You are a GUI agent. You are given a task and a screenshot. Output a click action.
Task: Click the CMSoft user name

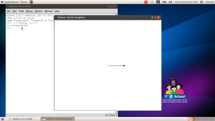210,2
